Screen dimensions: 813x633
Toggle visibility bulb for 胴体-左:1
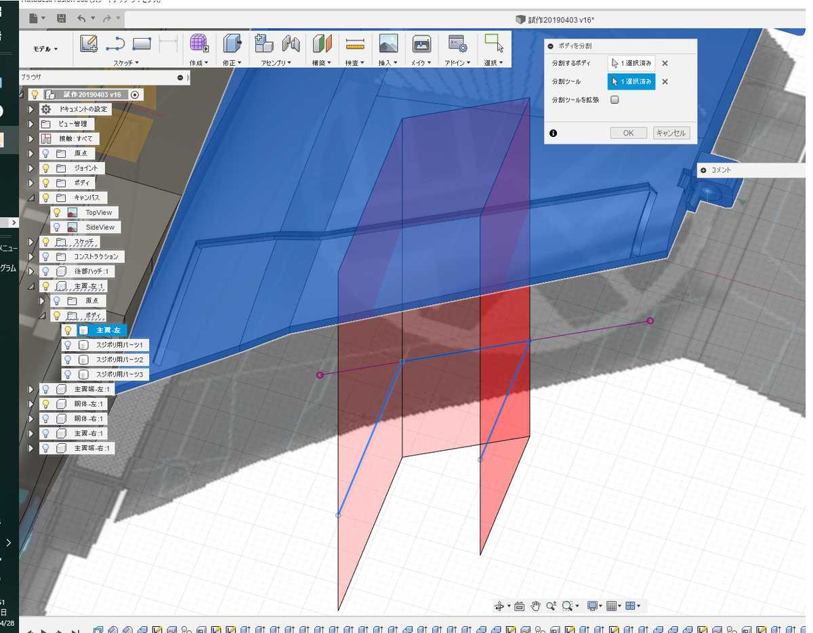point(46,404)
